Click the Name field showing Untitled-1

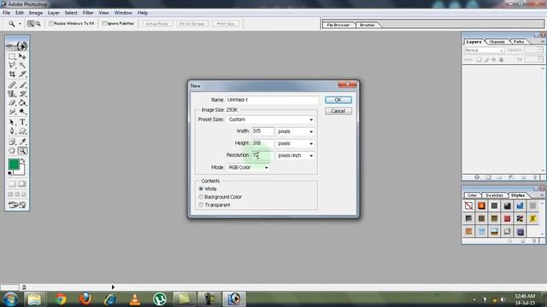(x=272, y=100)
